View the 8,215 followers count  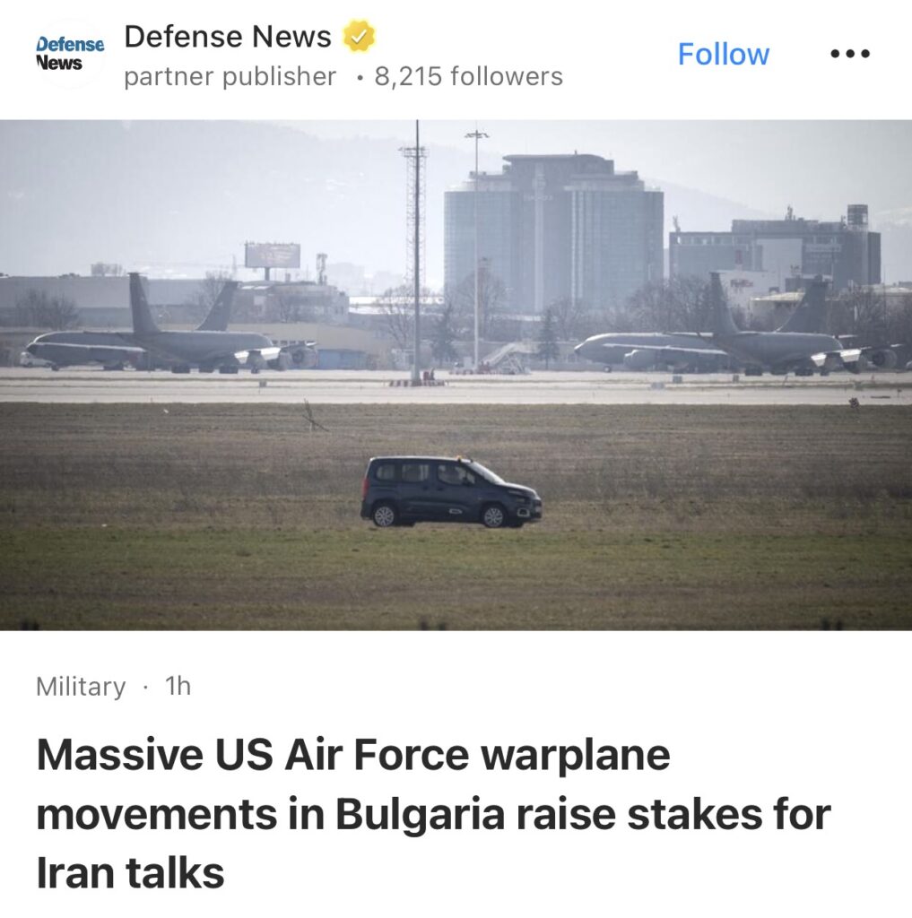point(469,76)
